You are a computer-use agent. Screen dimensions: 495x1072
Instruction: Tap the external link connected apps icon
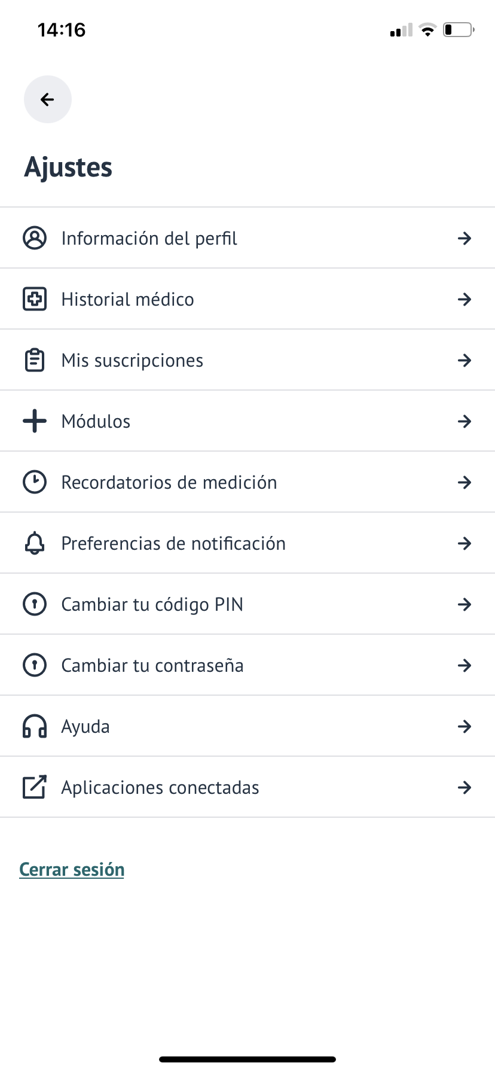click(35, 787)
